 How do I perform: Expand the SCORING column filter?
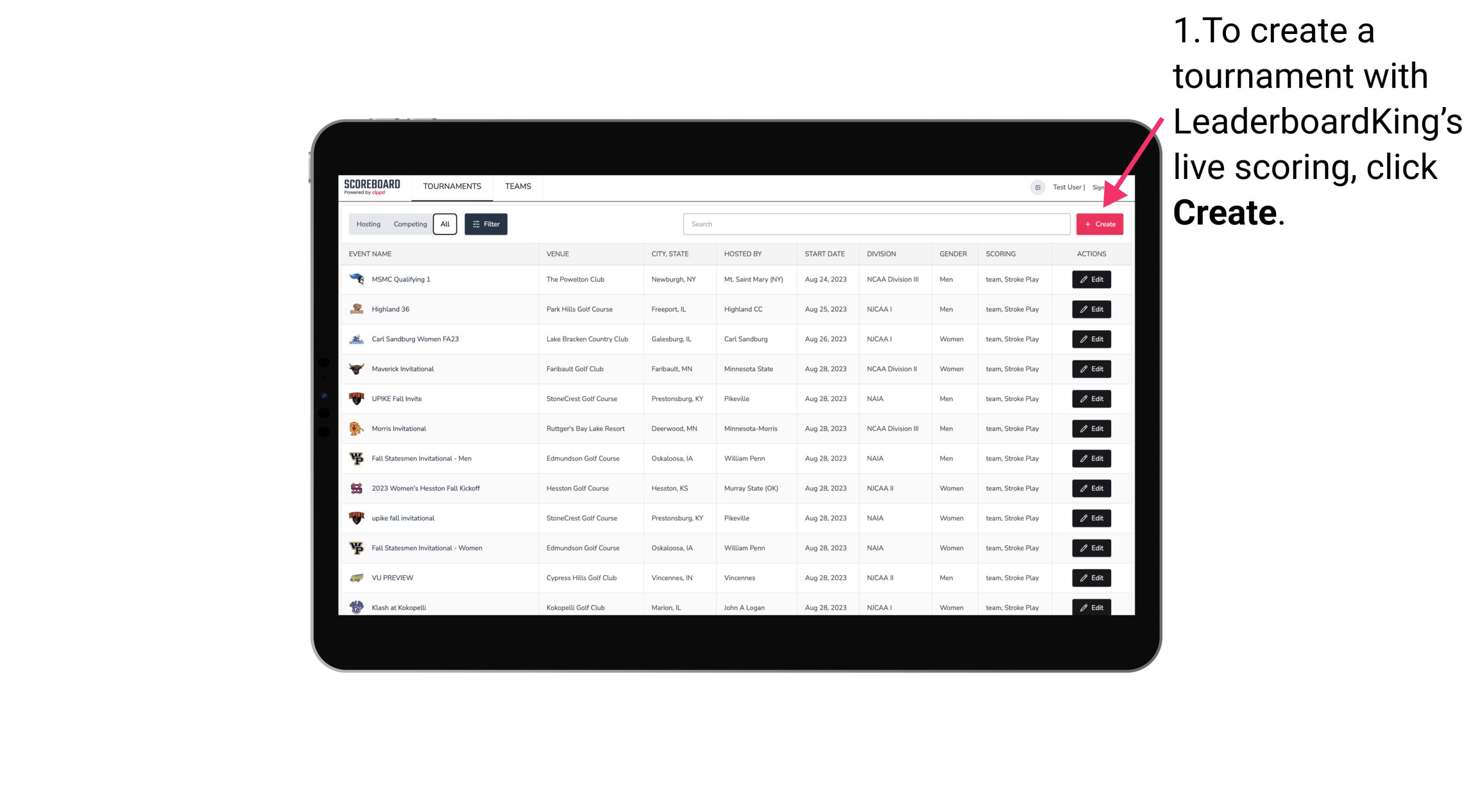[1000, 253]
